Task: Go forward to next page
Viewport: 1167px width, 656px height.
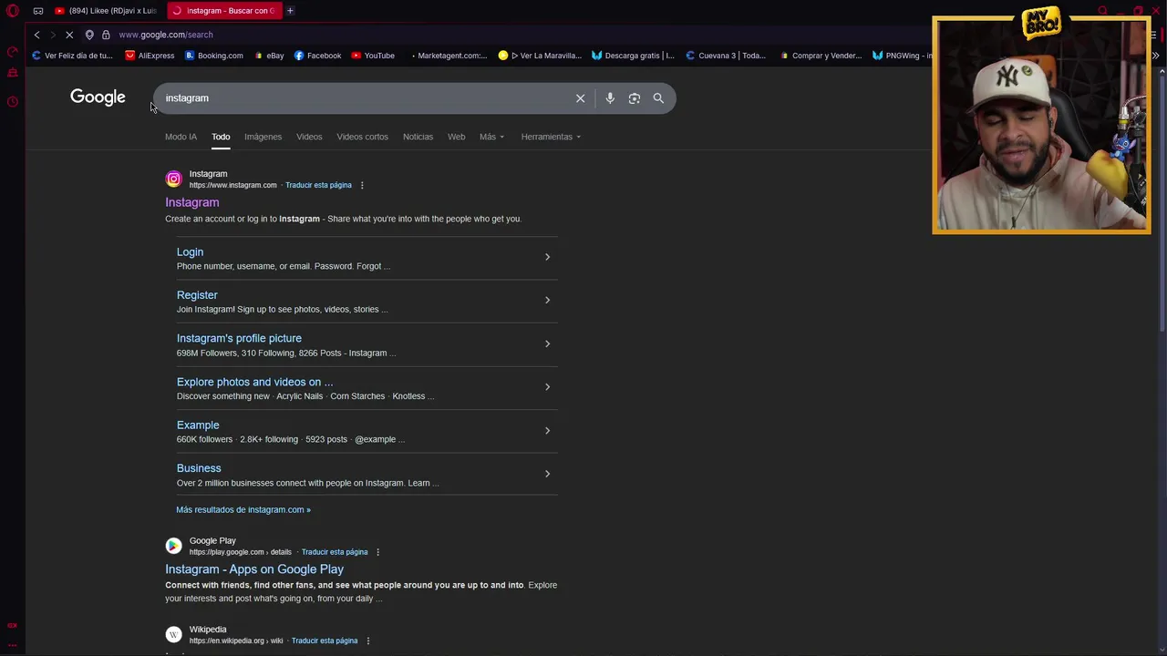Action: pos(52,35)
